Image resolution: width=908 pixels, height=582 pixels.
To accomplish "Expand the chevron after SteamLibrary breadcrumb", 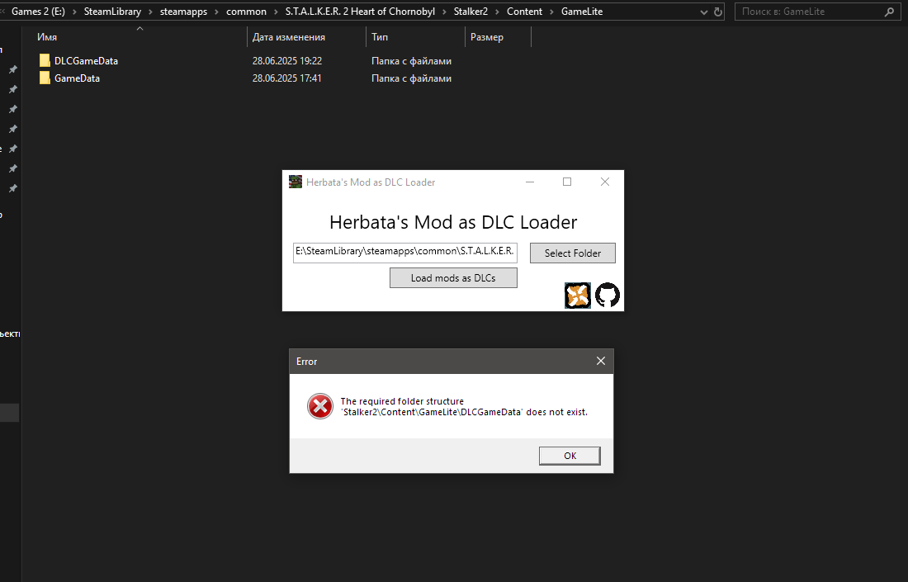I will [150, 12].
